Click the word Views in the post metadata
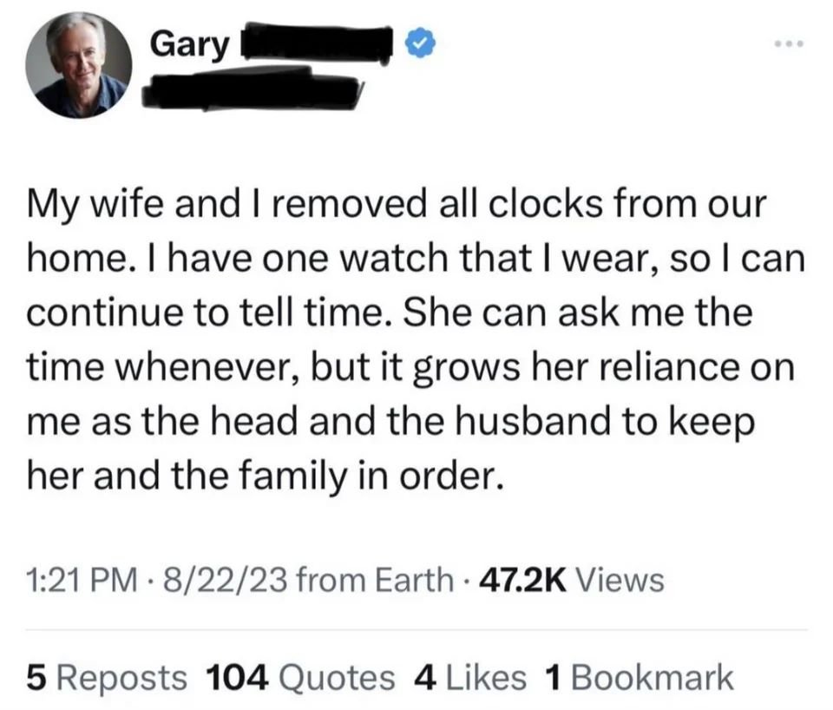The width and height of the screenshot is (833, 710). pyautogui.click(x=620, y=580)
